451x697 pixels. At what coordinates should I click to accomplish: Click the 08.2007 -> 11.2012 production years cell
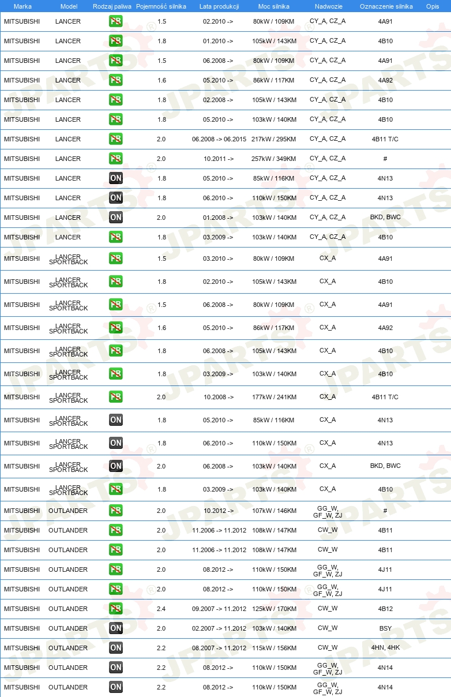(x=219, y=648)
